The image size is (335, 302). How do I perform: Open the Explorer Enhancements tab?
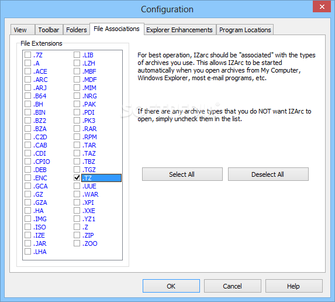[179, 30]
